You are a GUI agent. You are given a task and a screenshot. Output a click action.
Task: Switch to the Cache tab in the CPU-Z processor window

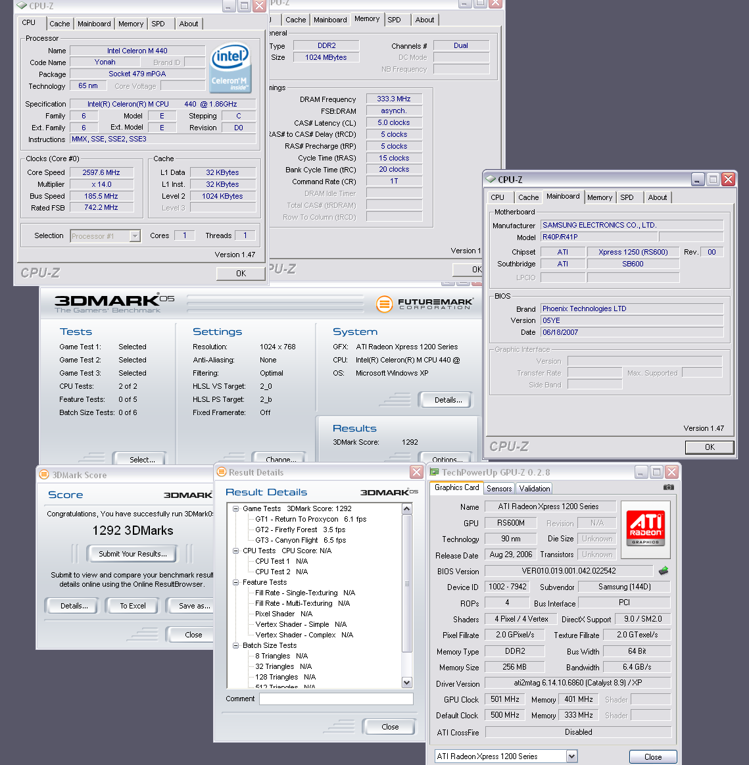[59, 24]
